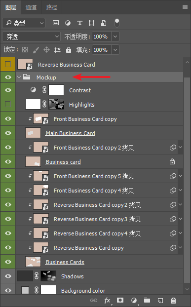The image size is (191, 307).
Task: Switch to the 路径 (Paths) tab
Action: pyautogui.click(x=52, y=7)
